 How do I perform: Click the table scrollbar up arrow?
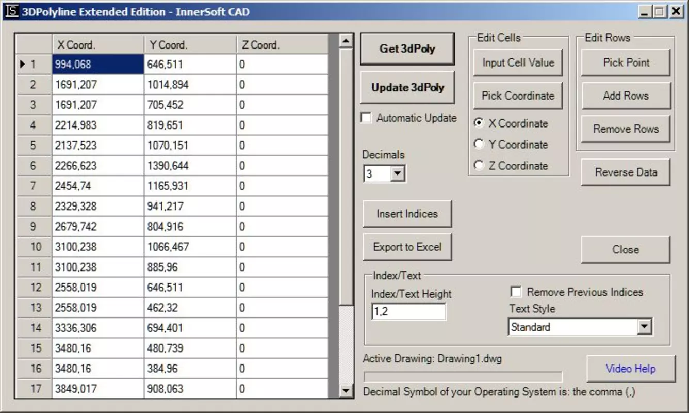pyautogui.click(x=347, y=41)
